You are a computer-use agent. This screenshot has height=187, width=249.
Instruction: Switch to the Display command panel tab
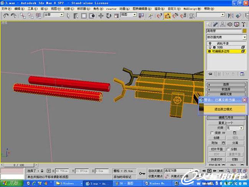[x=237, y=25]
